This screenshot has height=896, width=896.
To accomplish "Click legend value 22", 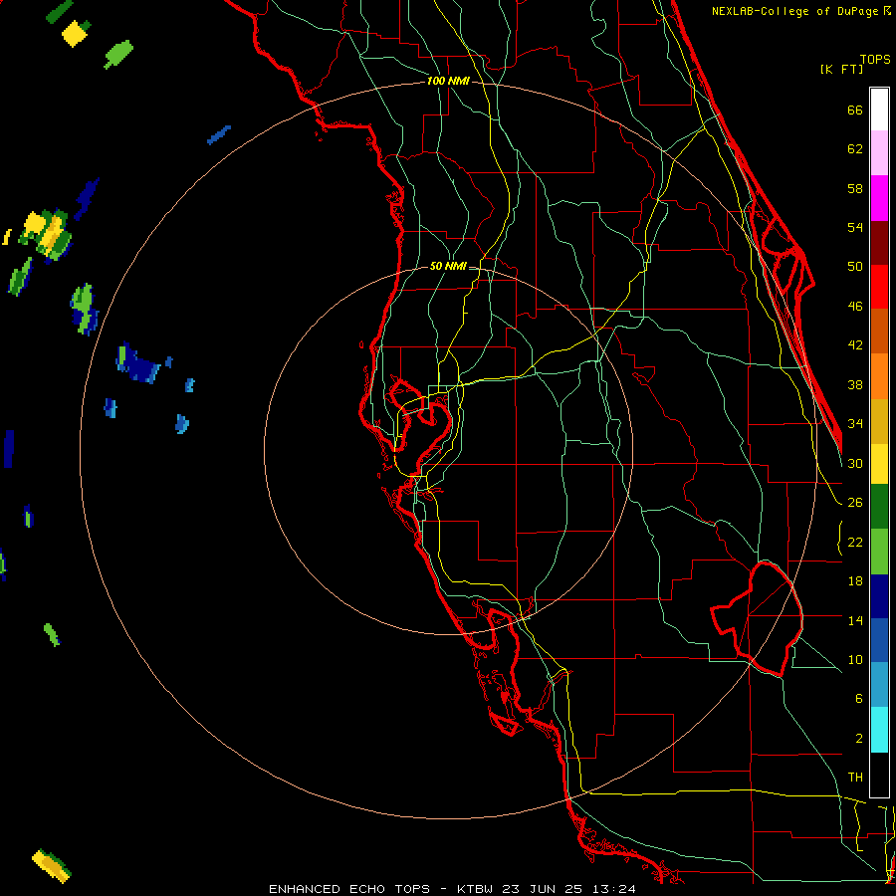I will click(855, 542).
